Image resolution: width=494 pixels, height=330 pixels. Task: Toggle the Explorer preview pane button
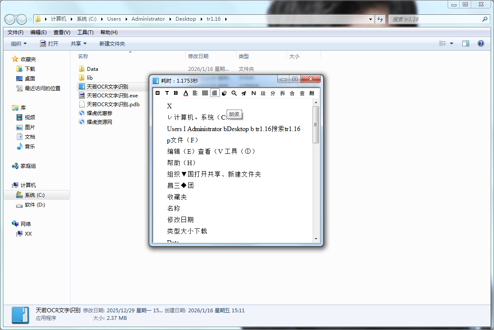(x=466, y=43)
